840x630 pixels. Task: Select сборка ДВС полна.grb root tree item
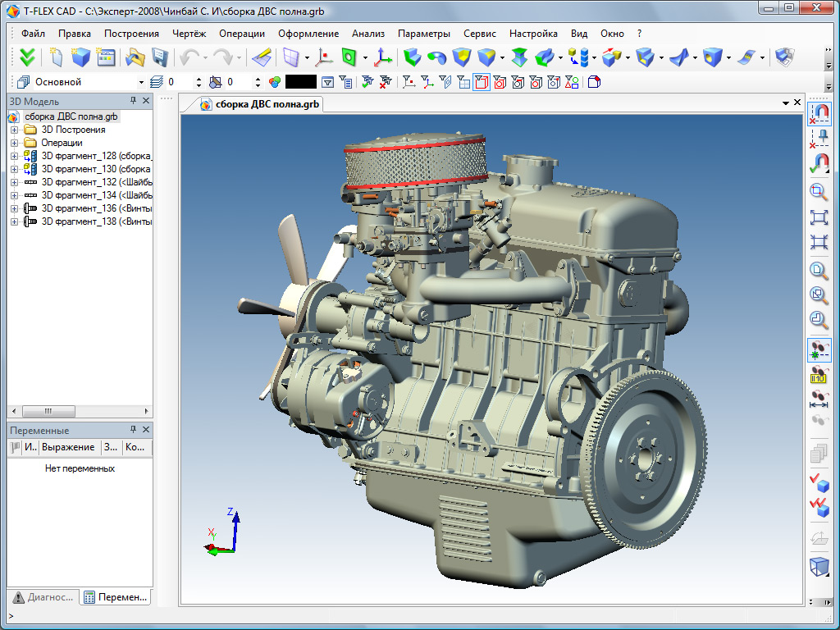click(71, 116)
